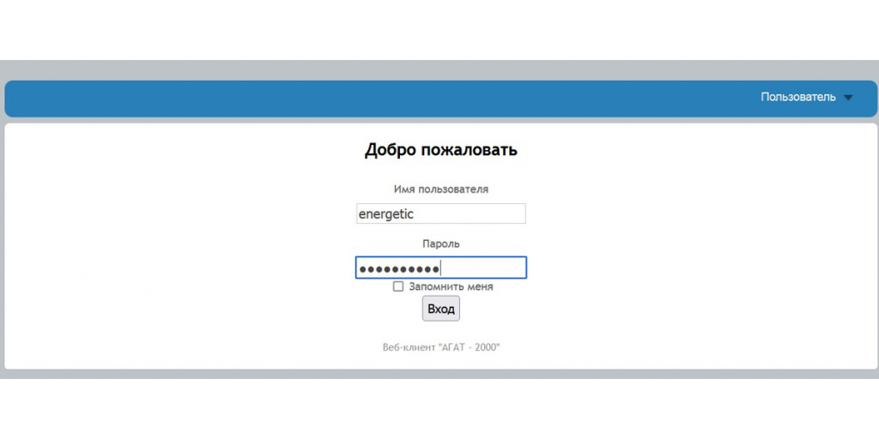The width and height of the screenshot is (879, 439).
Task: Click the typed text "energetic"
Action: (x=385, y=214)
